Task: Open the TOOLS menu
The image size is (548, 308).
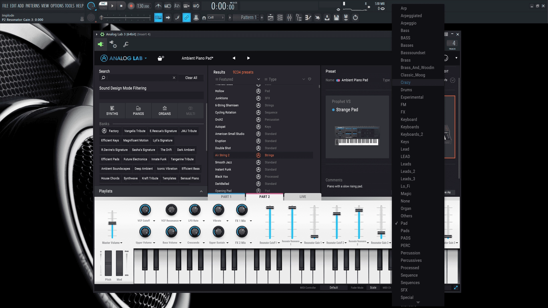Action: 69,6
